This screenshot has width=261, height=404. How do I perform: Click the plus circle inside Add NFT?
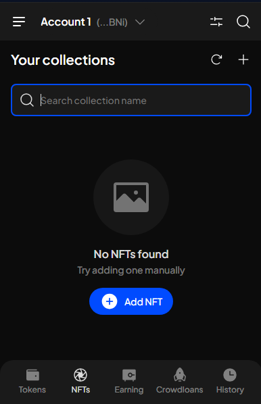(x=110, y=301)
